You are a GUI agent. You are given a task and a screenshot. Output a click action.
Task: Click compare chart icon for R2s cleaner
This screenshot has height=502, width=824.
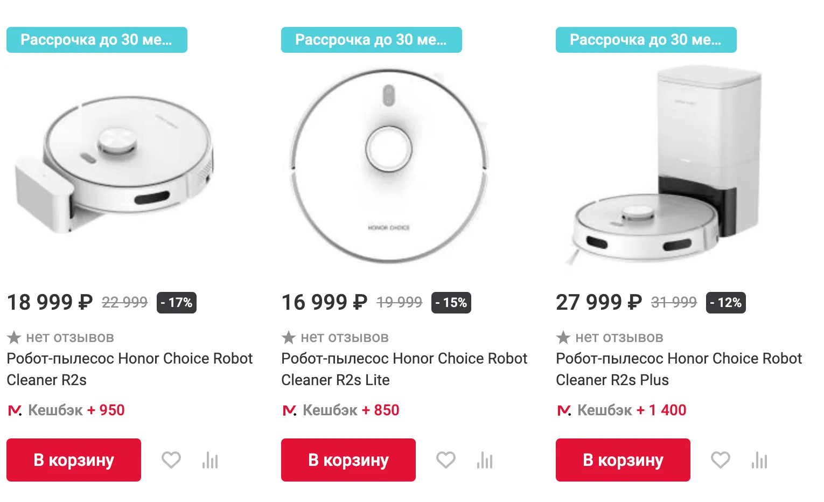(x=210, y=460)
